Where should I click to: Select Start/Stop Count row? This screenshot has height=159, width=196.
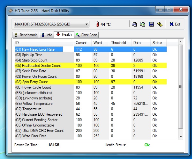point(91,60)
